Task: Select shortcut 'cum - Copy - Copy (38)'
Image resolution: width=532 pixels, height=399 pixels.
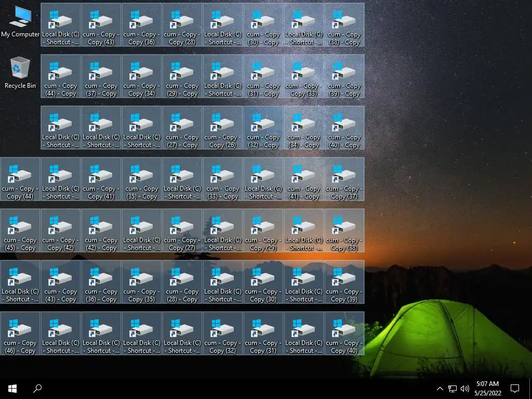Action: click(344, 231)
